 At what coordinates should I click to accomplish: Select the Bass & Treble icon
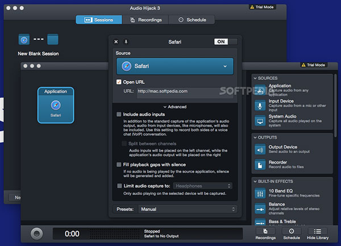click(x=260, y=222)
